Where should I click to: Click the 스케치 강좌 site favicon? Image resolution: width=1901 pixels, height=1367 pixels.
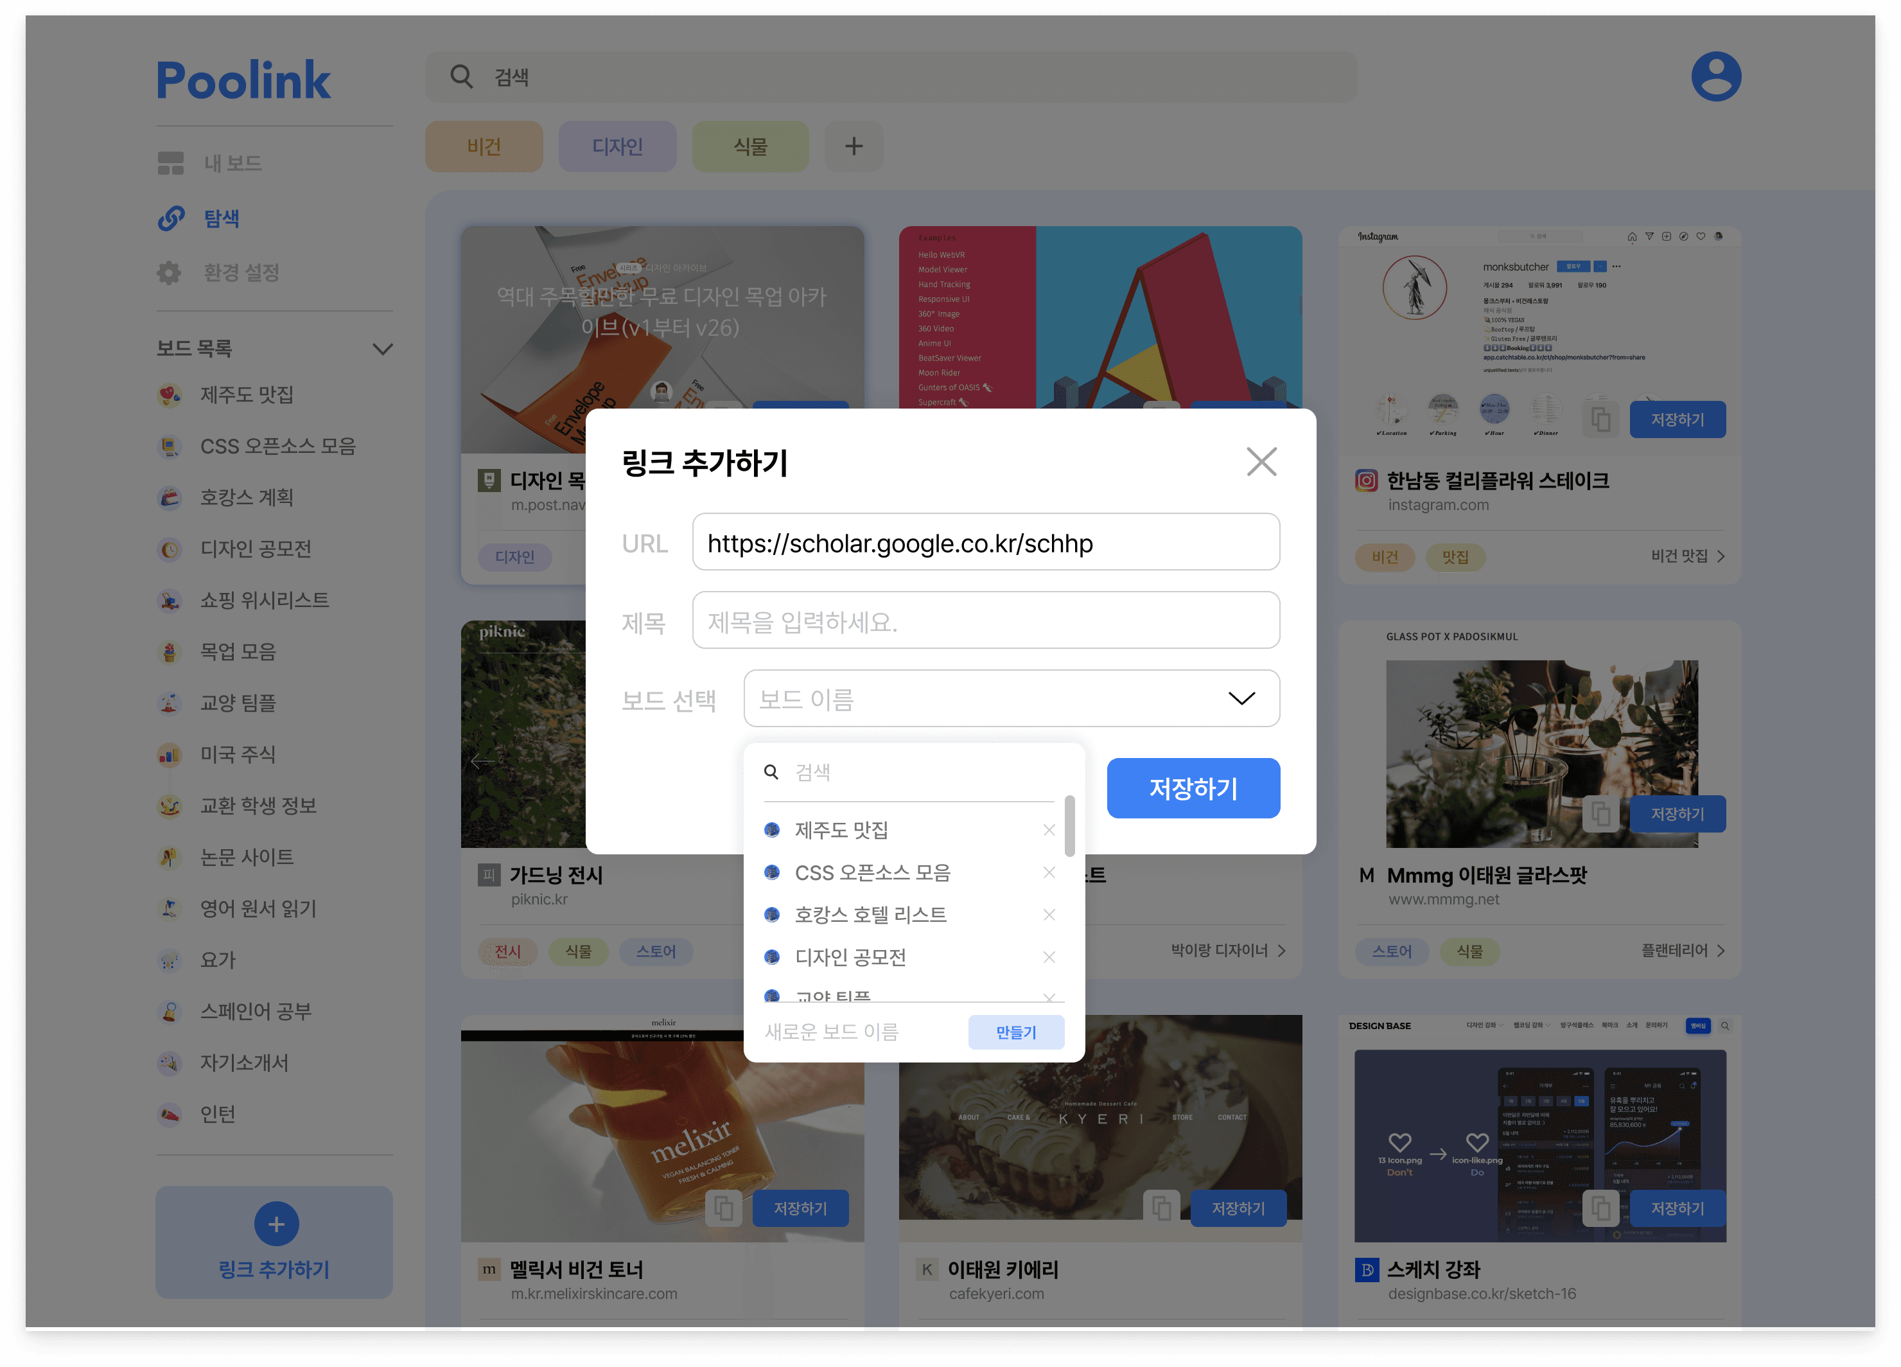[1366, 1269]
